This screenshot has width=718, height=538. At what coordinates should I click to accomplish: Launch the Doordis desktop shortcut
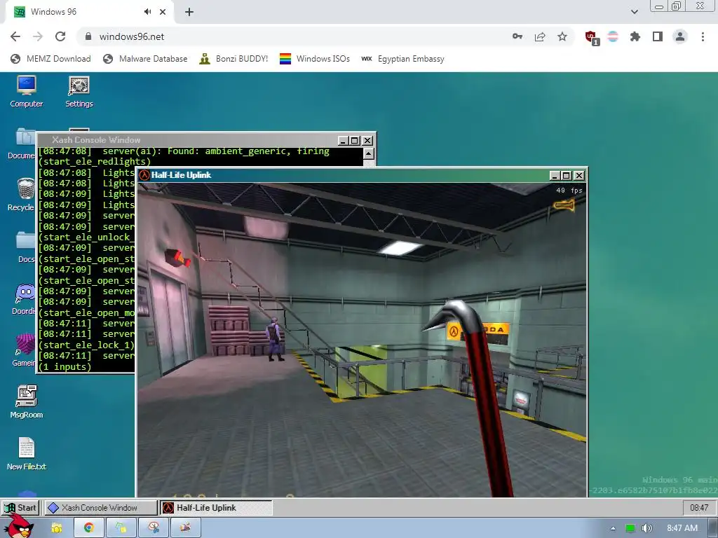tap(24, 298)
